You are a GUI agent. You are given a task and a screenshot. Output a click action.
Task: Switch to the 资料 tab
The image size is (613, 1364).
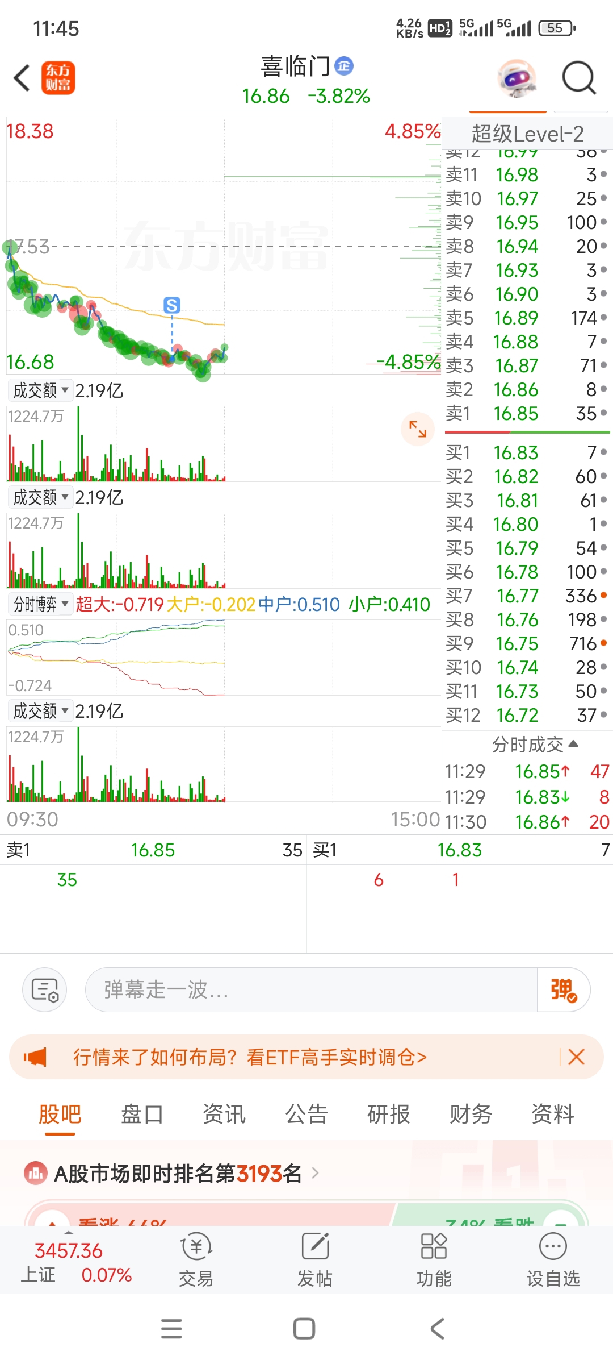pyautogui.click(x=553, y=1114)
